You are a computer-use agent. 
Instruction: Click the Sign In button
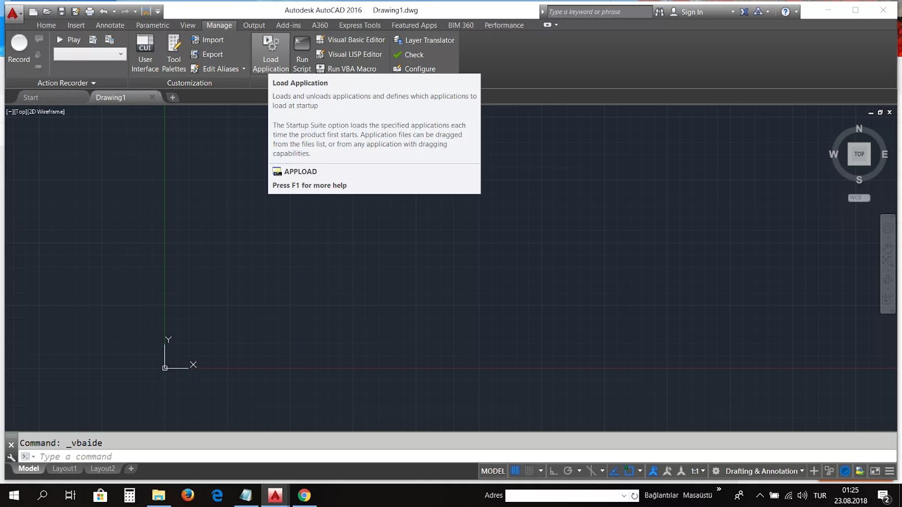(x=686, y=12)
